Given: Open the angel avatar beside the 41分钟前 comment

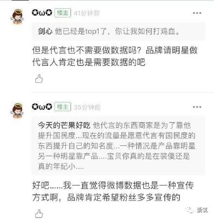Looking at the screenshot, I should click(x=17, y=17).
